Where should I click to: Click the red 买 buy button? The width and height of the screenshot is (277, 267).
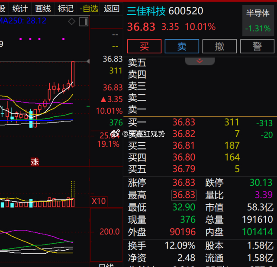coord(144,46)
